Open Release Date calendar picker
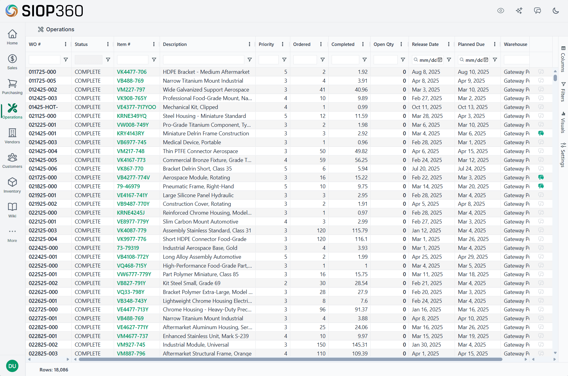 pos(440,60)
